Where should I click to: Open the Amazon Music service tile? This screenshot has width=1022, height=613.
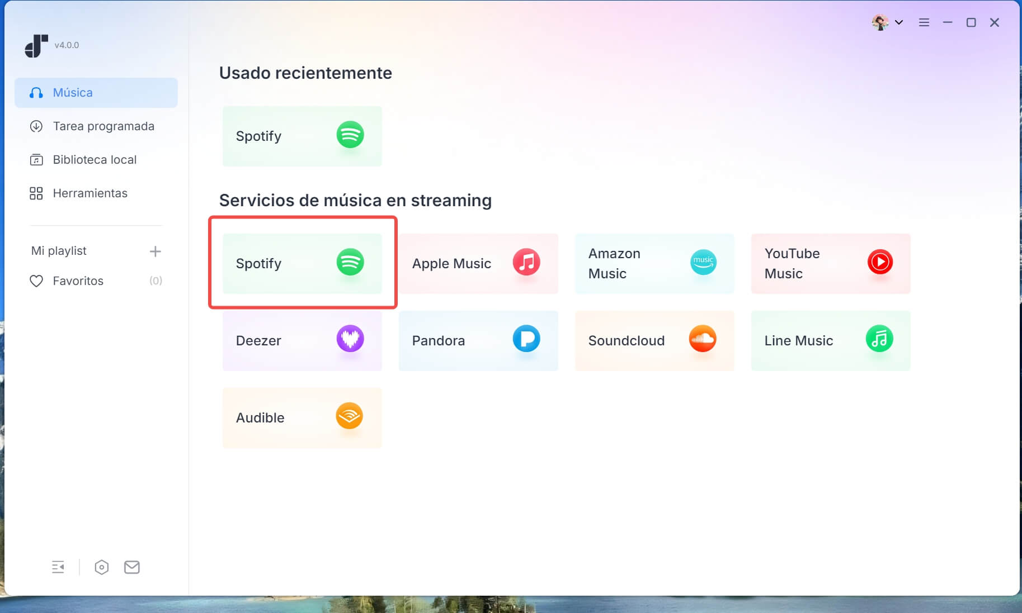[x=654, y=263]
